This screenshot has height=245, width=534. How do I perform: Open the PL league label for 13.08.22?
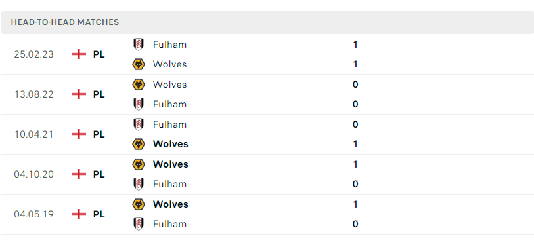click(x=99, y=94)
